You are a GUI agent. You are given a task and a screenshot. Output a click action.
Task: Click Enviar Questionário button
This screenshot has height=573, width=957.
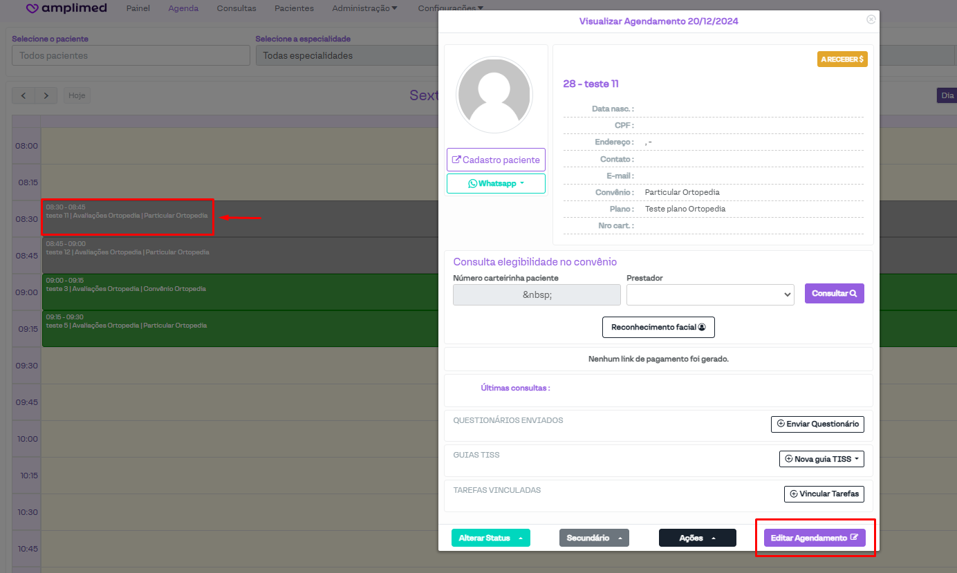click(x=817, y=424)
